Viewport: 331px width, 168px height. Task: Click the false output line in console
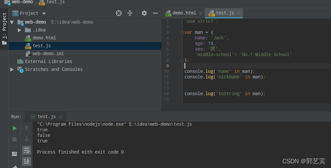tap(44, 135)
